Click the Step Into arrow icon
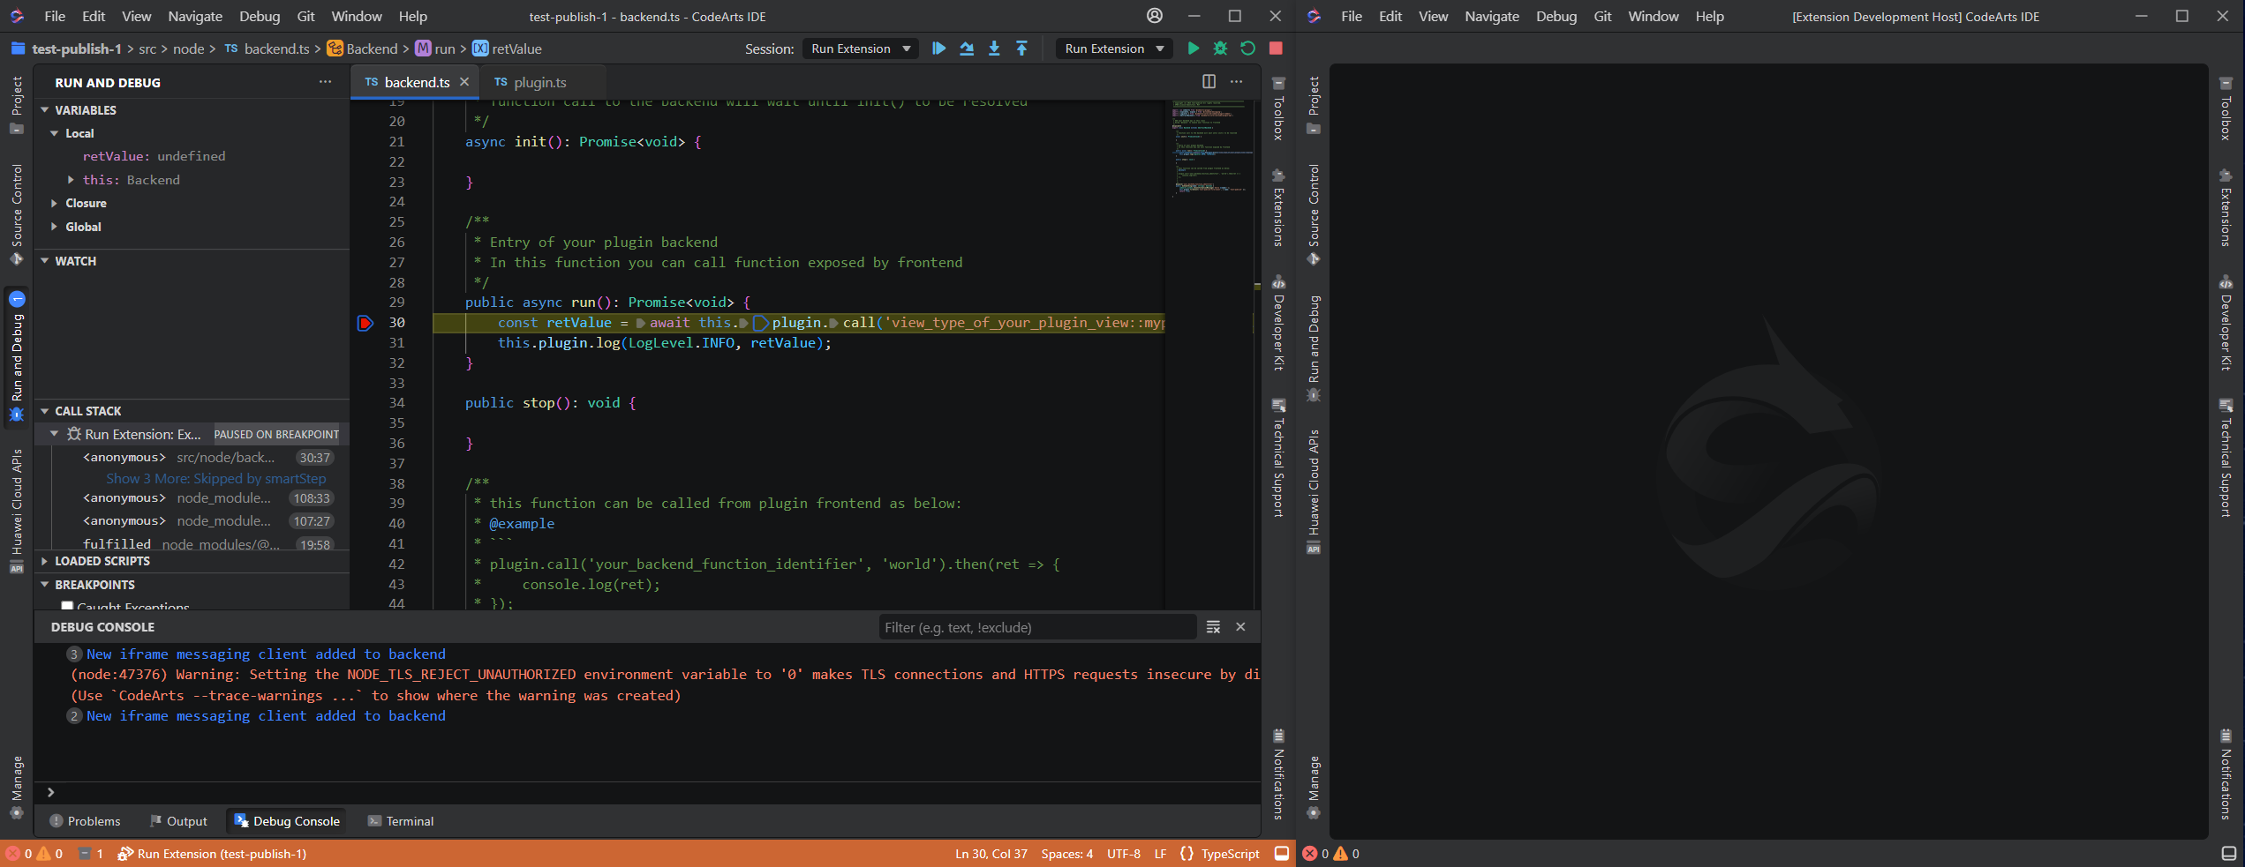Viewport: 2245px width, 867px height. (994, 49)
